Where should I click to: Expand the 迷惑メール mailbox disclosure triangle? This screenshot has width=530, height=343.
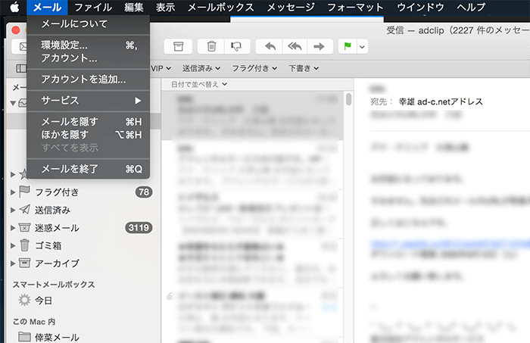[x=13, y=228]
